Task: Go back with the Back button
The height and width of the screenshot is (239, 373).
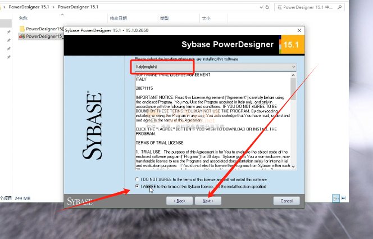Action: click(179, 201)
